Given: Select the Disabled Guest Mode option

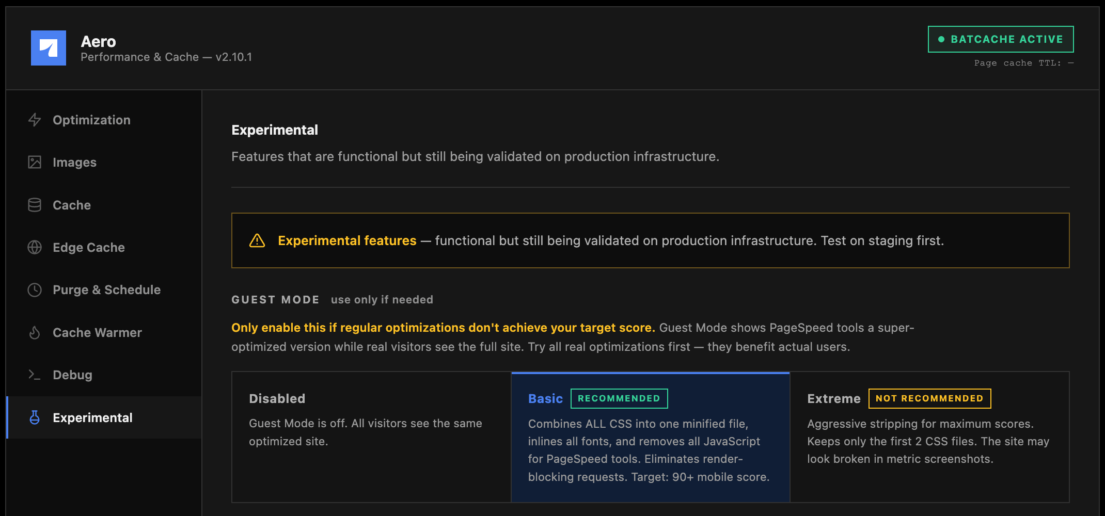Looking at the screenshot, I should pyautogui.click(x=371, y=437).
